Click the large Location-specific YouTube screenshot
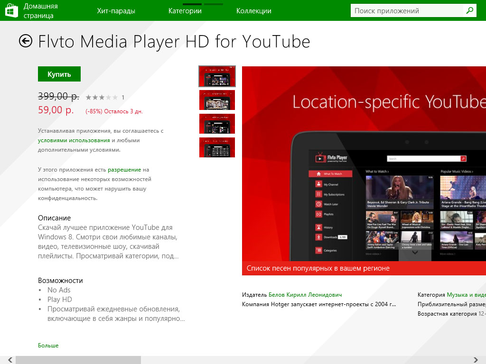 [x=364, y=164]
